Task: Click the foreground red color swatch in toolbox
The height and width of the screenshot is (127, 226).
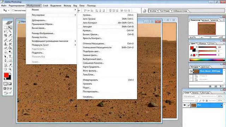Action: point(6,75)
